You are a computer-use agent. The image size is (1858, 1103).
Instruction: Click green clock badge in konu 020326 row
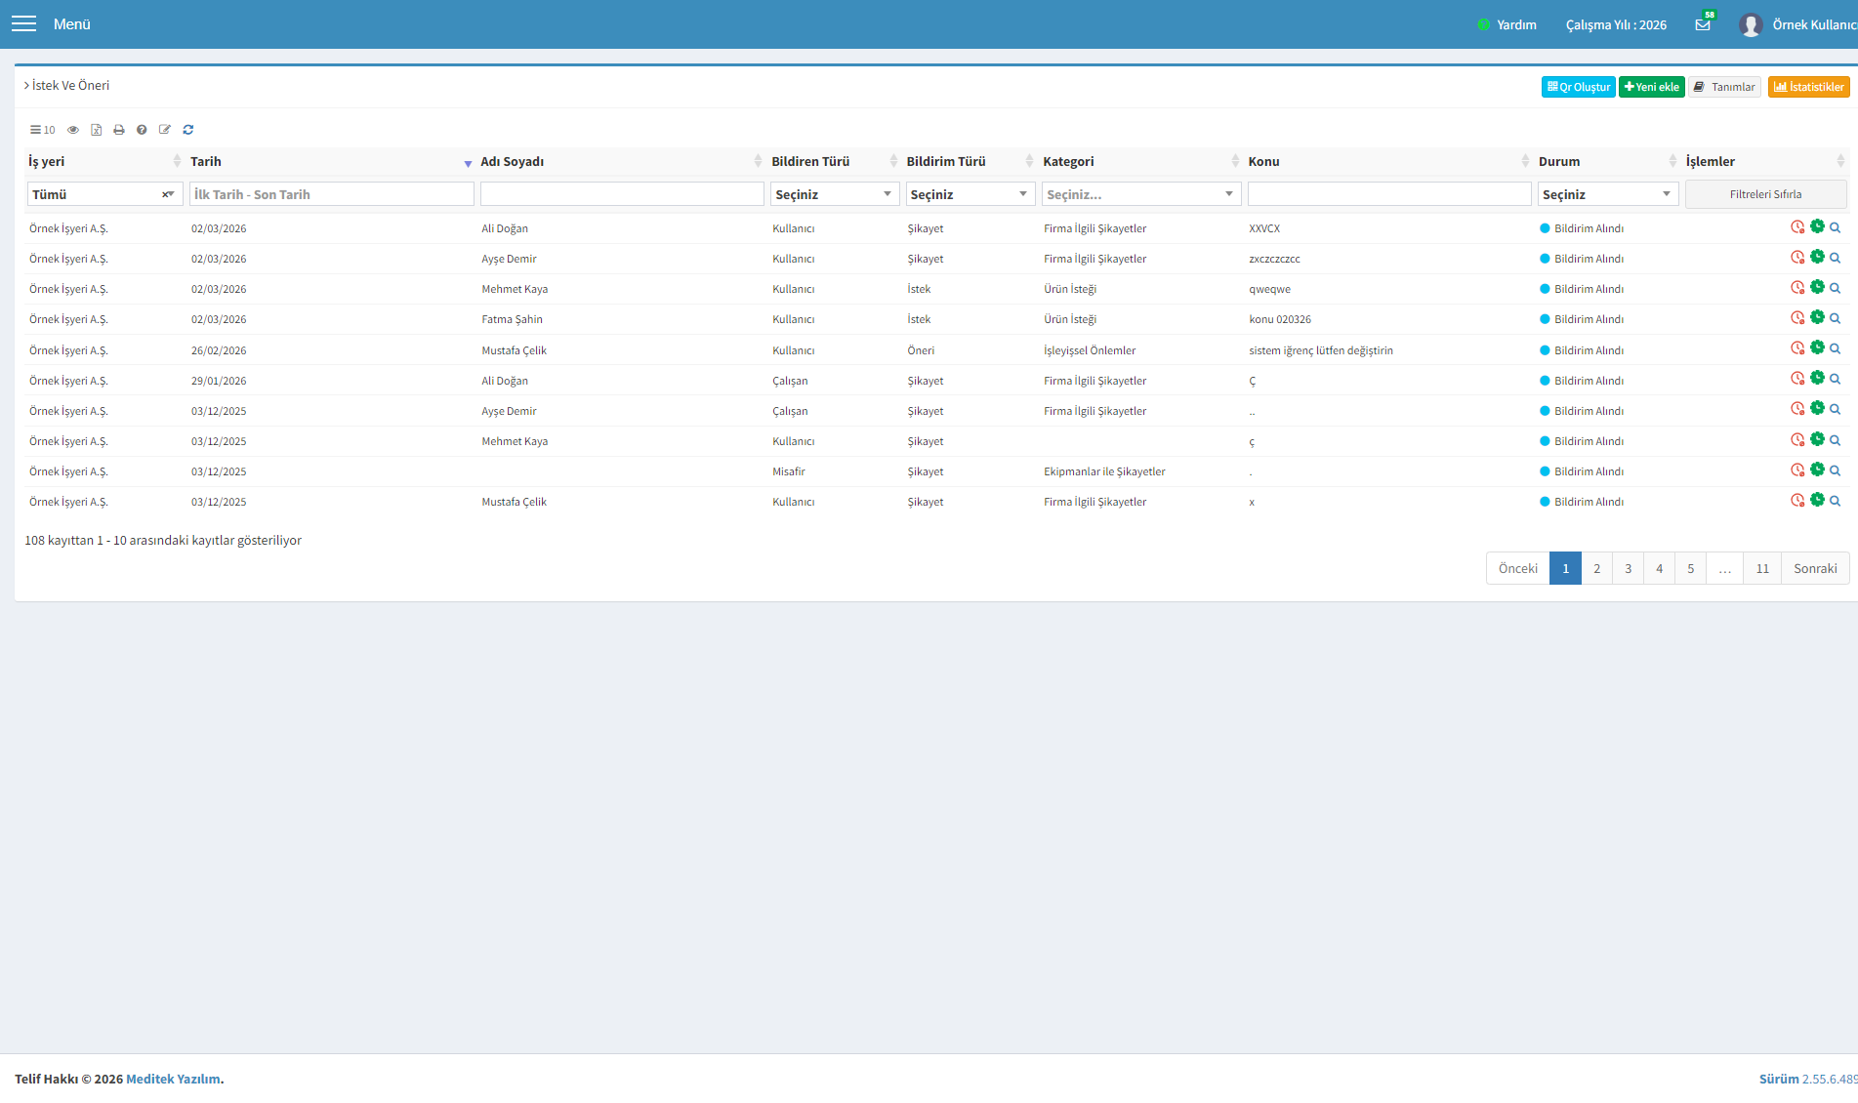1817,317
